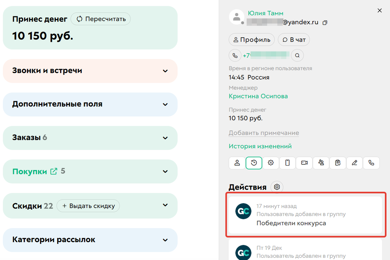Screen dimensions: 390x260
Task: Open manager Кристина Осипова link
Action: [258, 96]
